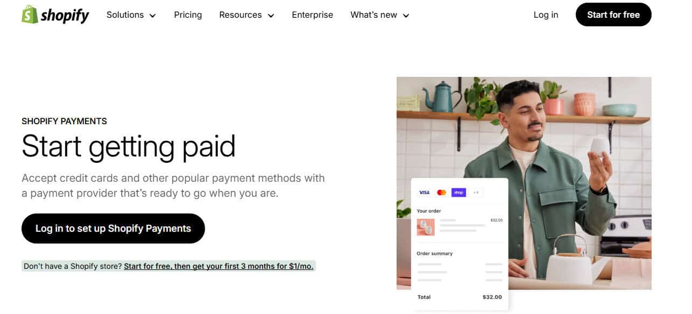692x314 pixels.
Task: Open the Enterprise nav item
Action: coord(312,15)
